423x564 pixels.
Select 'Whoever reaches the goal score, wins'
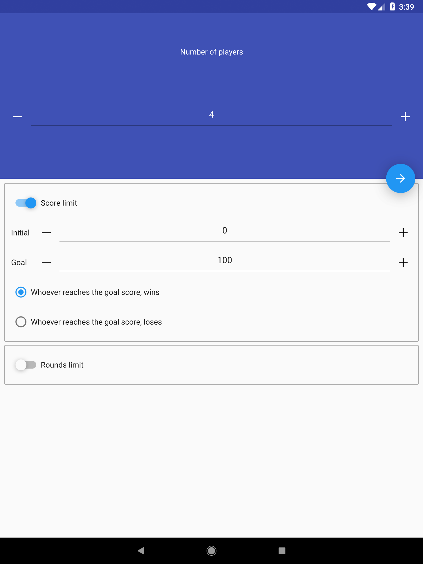(x=88, y=292)
